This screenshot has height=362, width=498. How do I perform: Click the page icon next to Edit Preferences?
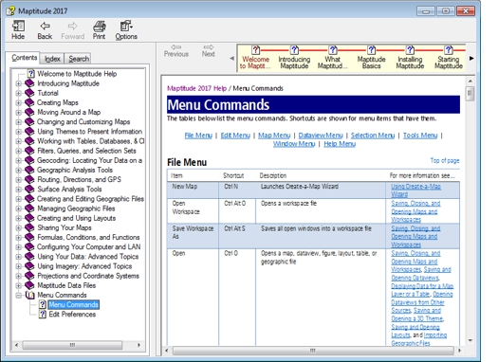point(43,315)
